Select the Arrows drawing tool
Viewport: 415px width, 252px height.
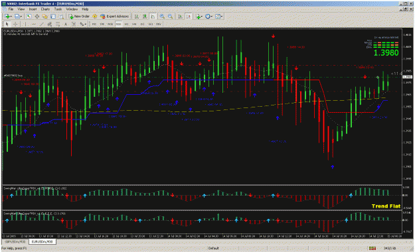click(x=82, y=24)
